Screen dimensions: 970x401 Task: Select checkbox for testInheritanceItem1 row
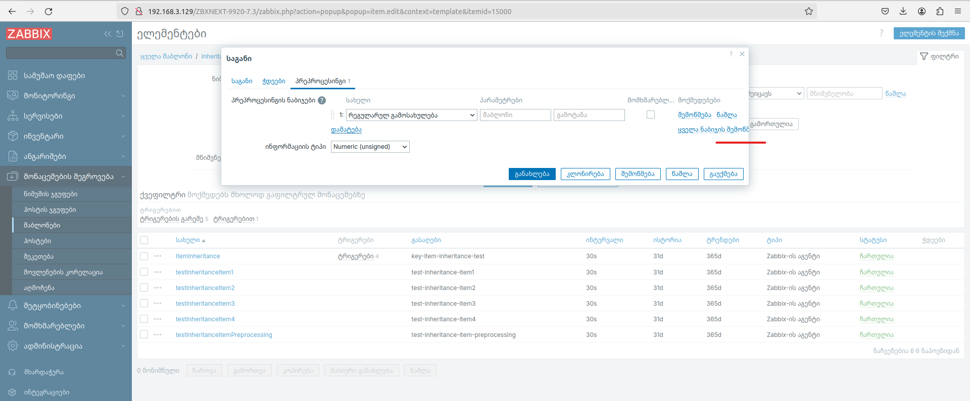pyautogui.click(x=144, y=272)
